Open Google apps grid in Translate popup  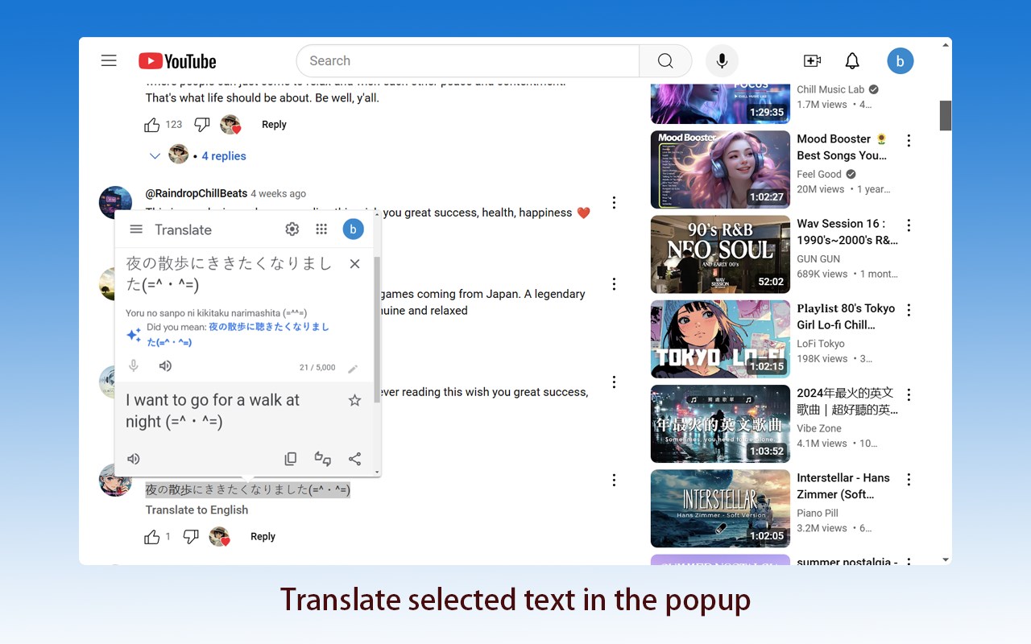pos(321,229)
